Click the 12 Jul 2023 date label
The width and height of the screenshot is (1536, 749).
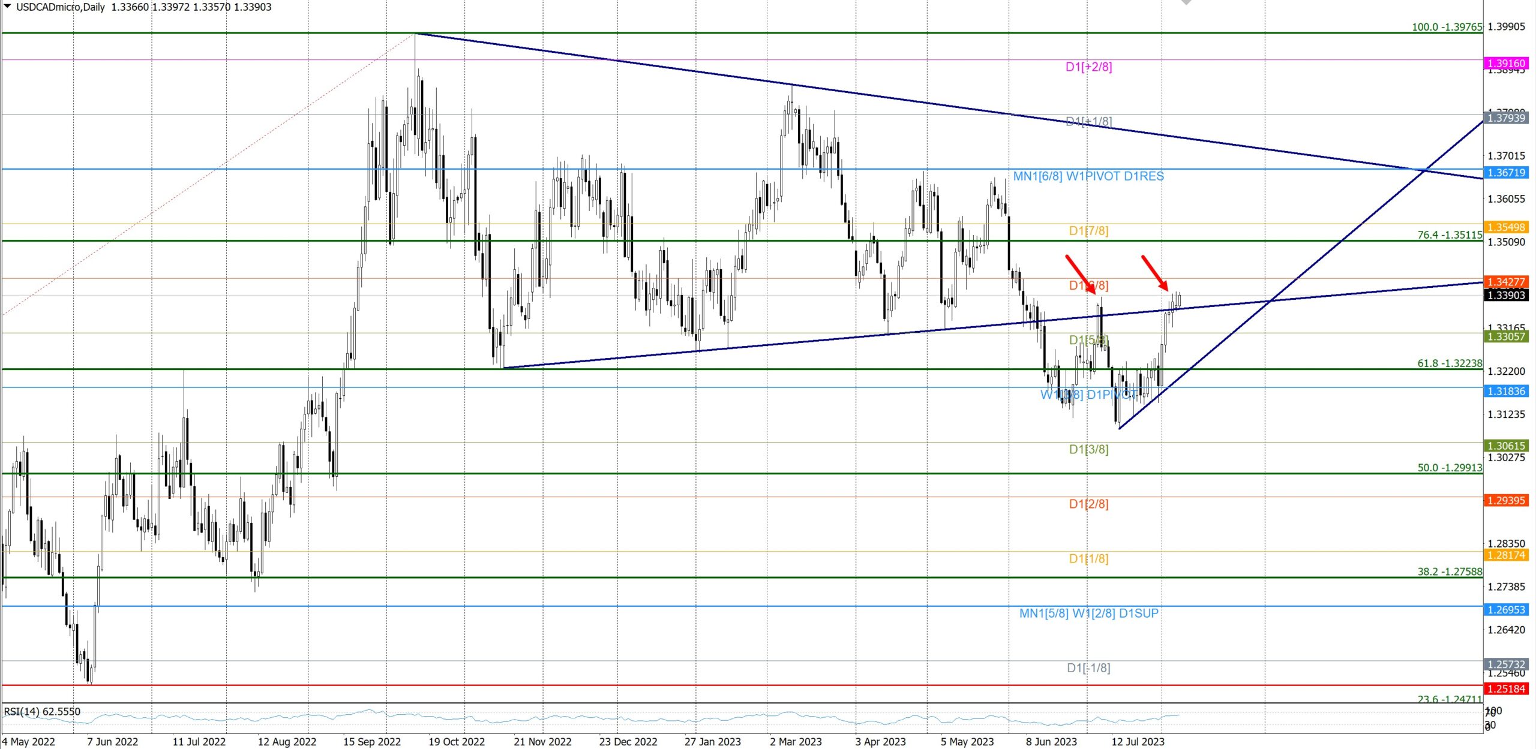(x=1137, y=742)
